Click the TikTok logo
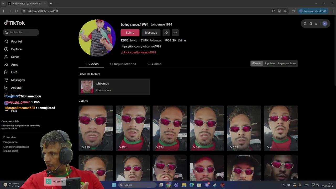The image size is (336, 189). pyautogui.click(x=14, y=23)
